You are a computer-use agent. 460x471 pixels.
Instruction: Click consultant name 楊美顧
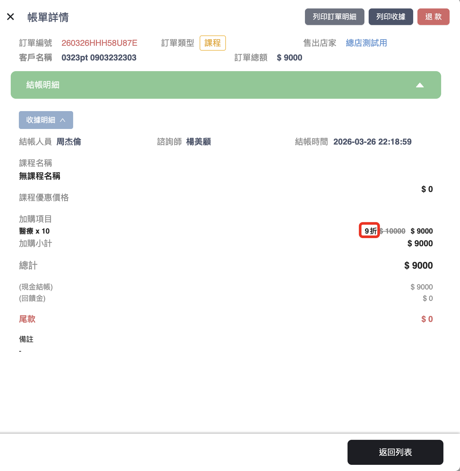coord(198,142)
